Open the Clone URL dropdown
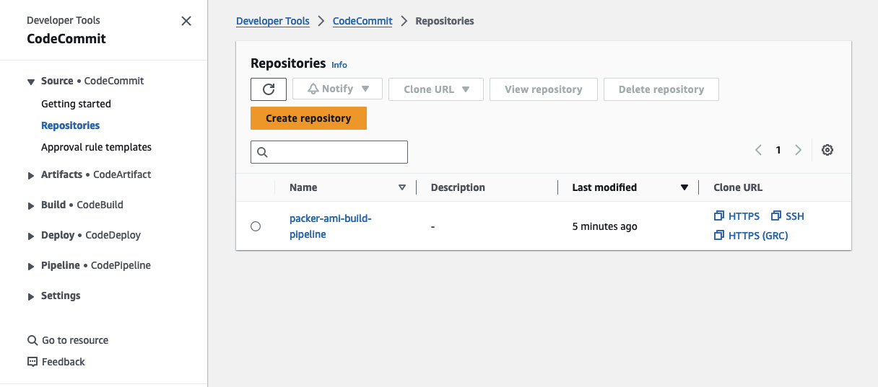 coord(436,89)
